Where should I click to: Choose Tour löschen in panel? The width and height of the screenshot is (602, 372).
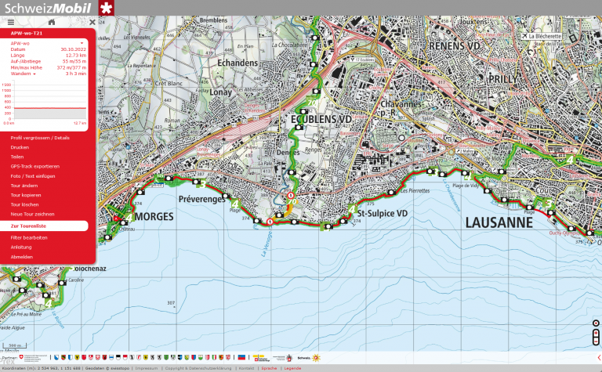[x=24, y=204]
